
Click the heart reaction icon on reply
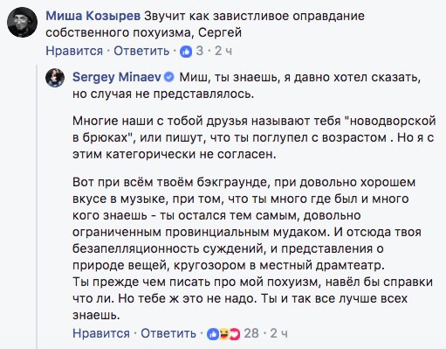[235, 334]
